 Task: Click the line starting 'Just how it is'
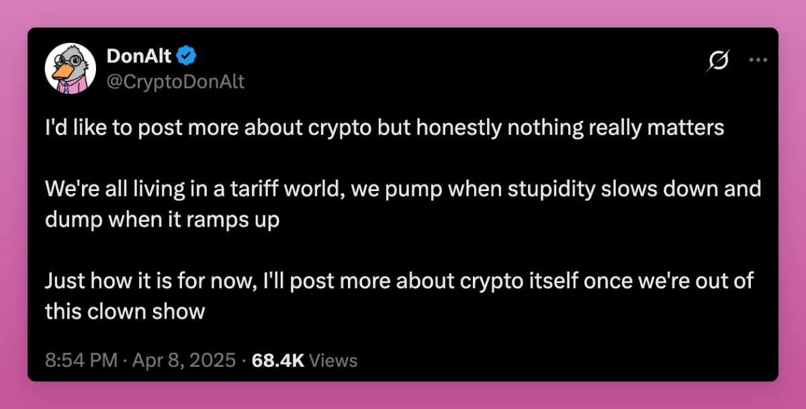click(x=399, y=281)
